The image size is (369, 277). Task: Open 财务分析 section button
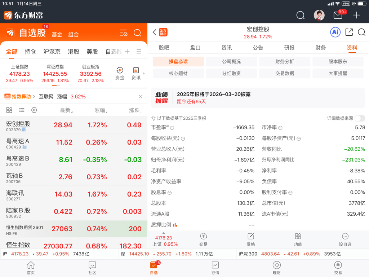point(285,61)
